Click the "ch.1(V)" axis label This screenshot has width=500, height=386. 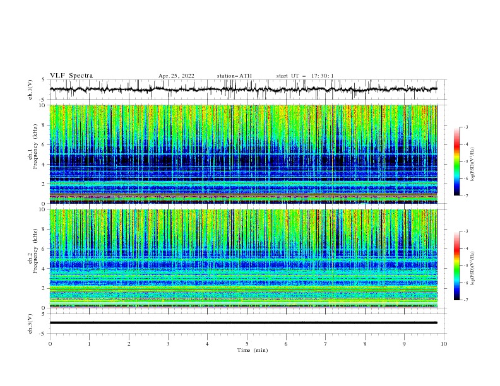(x=30, y=90)
